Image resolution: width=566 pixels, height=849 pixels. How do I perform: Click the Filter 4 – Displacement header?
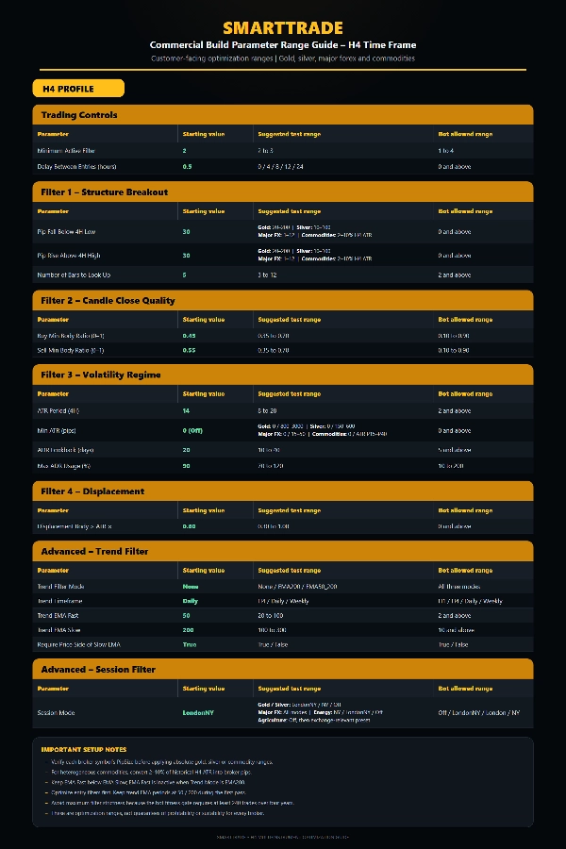pyautogui.click(x=283, y=491)
